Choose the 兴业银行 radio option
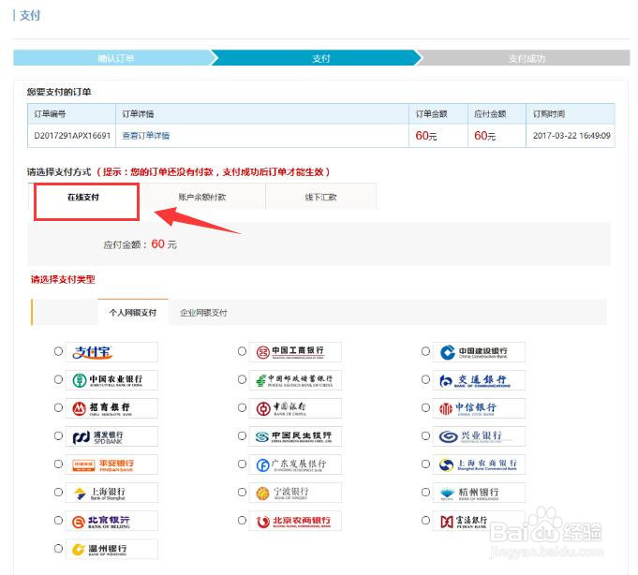 425,435
